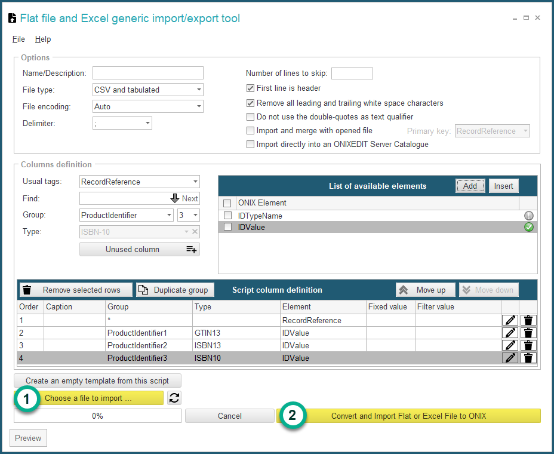Screen dimensions: 554x454
Task: Click the Caption column header
Action: pyautogui.click(x=75, y=306)
